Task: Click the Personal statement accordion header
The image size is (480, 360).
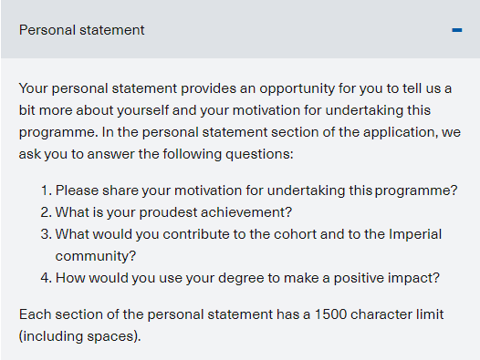Action: [240, 29]
